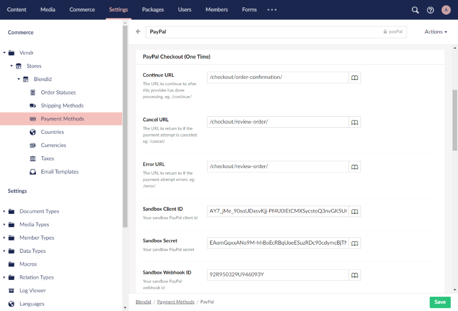Select Shipping Methods in the tree
Image resolution: width=458 pixels, height=311 pixels.
tap(62, 106)
